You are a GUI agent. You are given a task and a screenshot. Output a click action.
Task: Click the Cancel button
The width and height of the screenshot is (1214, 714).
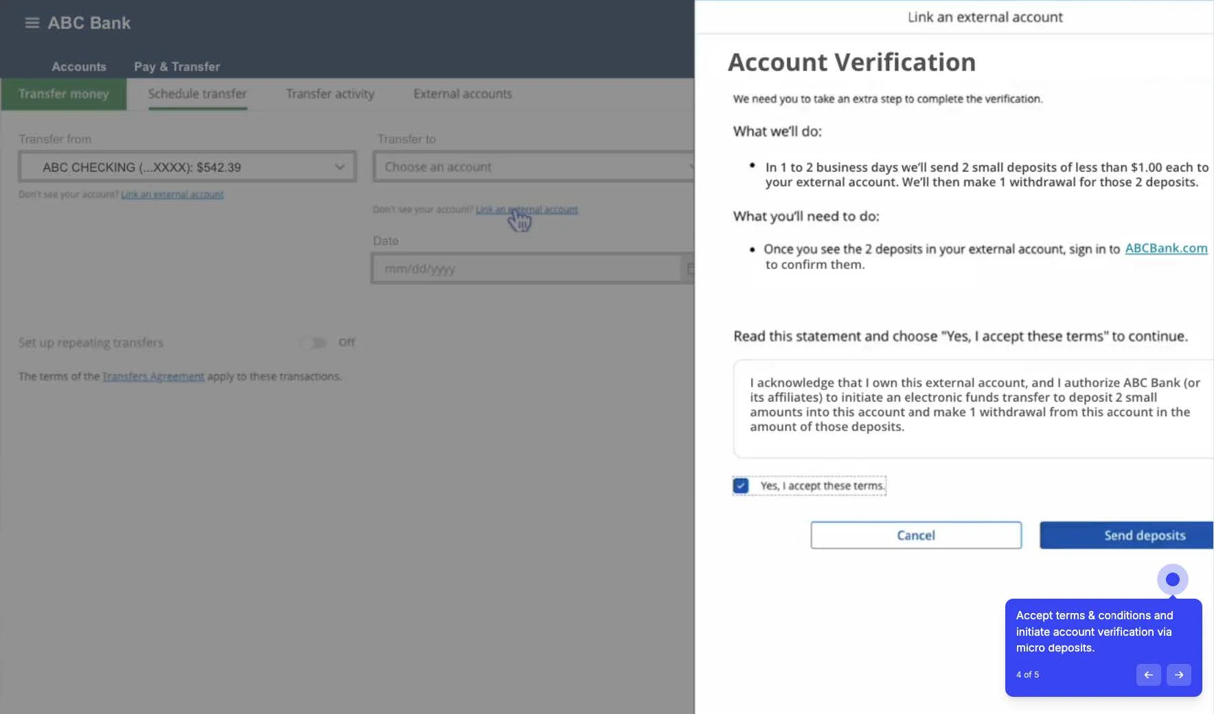916,535
